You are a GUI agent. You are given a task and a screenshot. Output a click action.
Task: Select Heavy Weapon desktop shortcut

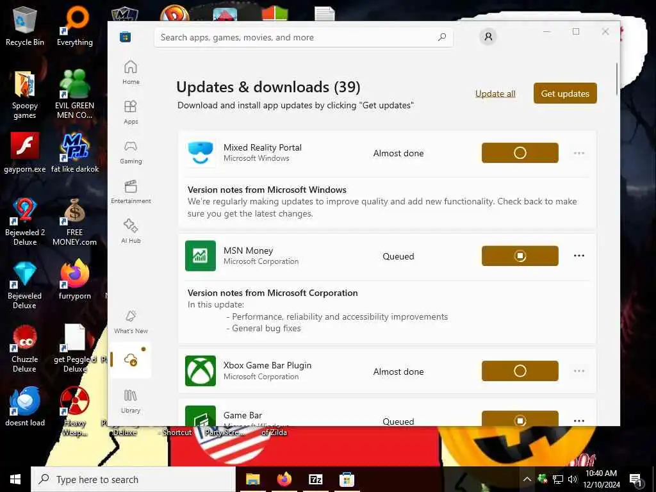tap(74, 411)
